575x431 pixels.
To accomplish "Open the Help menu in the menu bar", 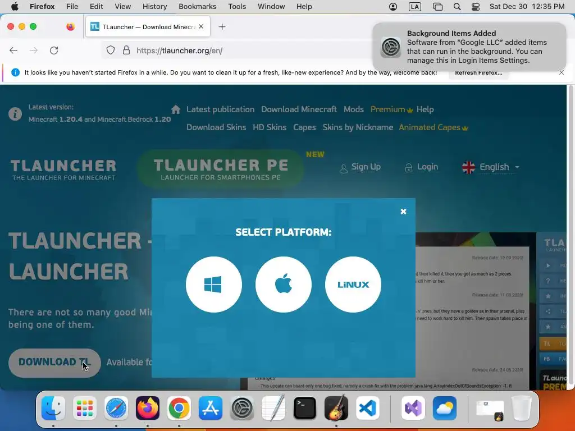I will [304, 6].
